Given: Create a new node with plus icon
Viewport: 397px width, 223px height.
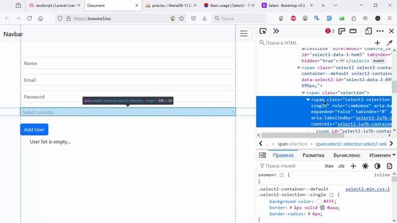Looking at the screenshot, I should coord(377,43).
